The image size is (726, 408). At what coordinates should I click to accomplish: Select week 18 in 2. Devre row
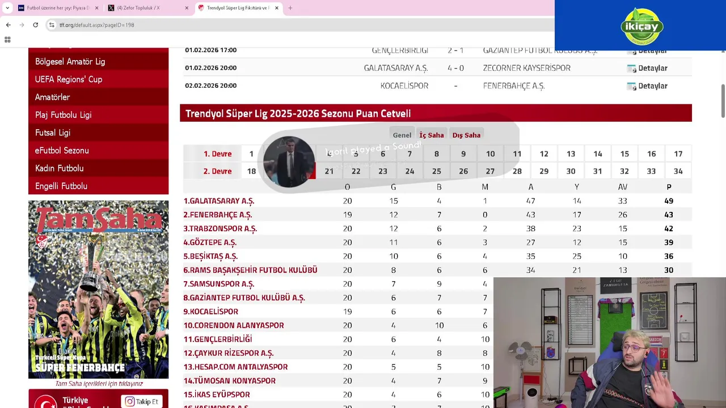[251, 171]
